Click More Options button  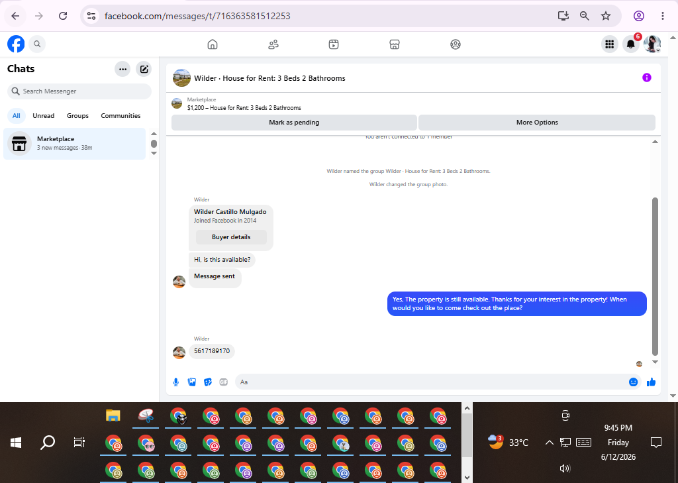click(x=537, y=123)
